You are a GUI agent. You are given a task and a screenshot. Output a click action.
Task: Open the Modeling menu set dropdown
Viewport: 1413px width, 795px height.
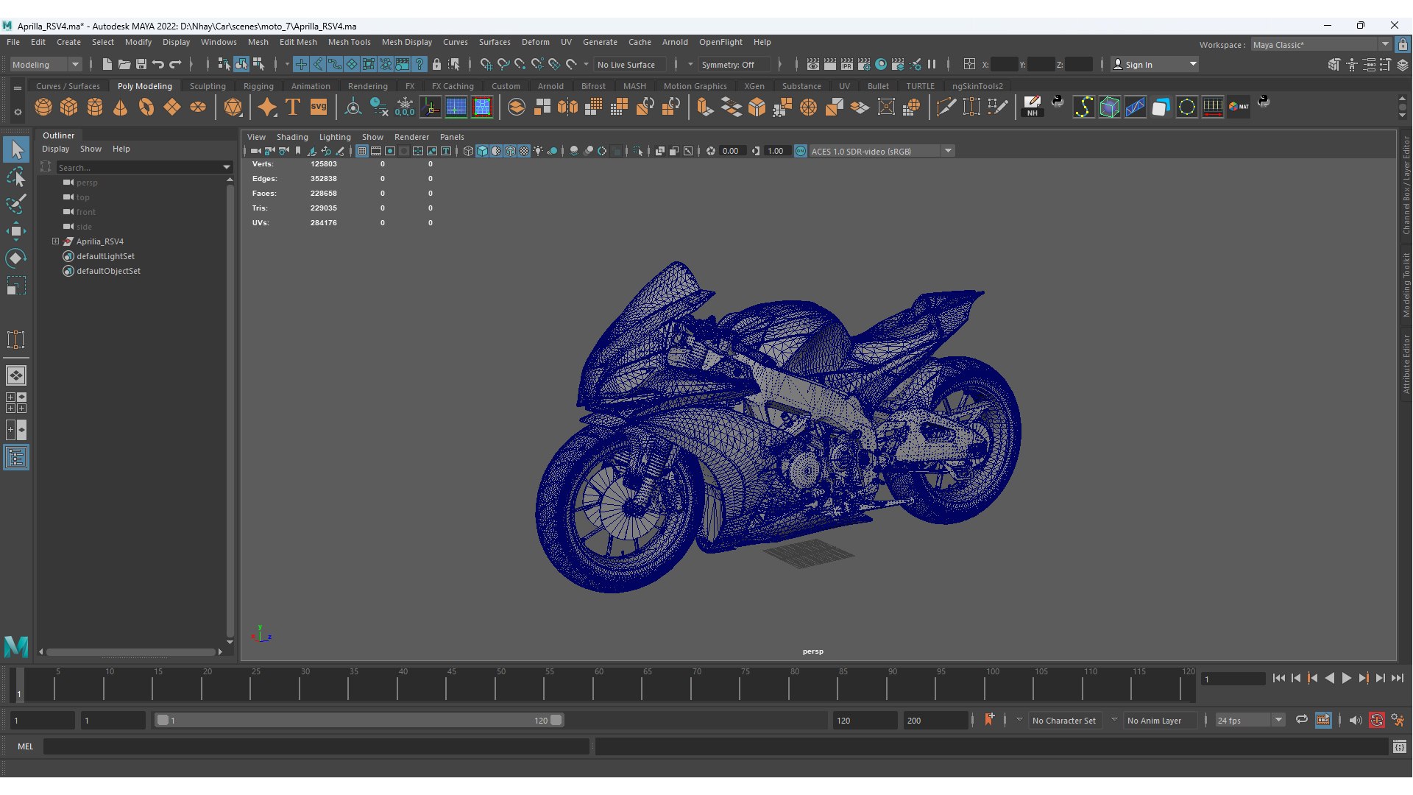[x=46, y=65]
